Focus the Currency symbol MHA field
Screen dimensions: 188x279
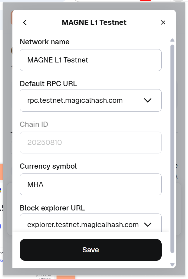coord(91,184)
